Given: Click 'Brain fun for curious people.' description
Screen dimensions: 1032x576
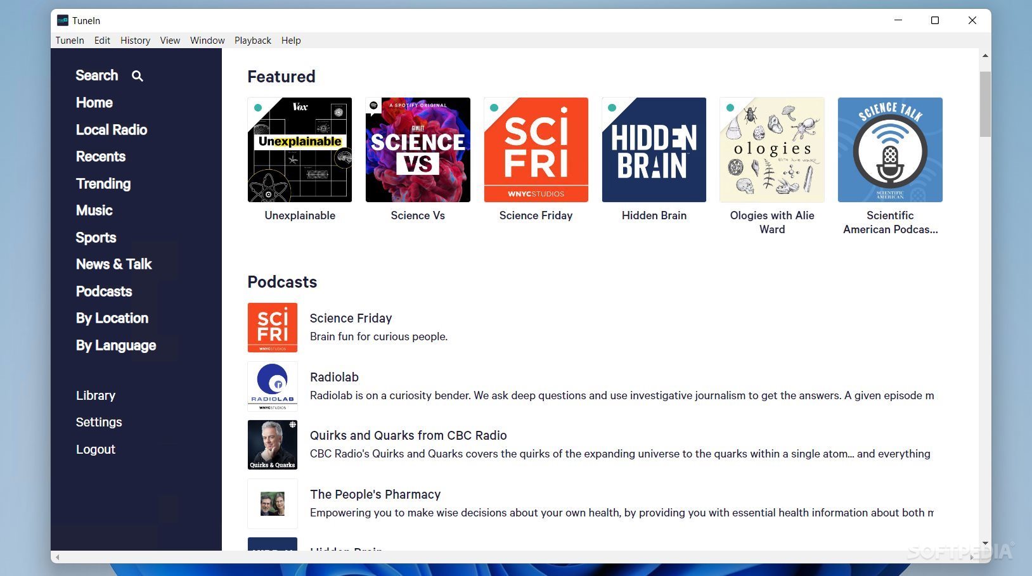Looking at the screenshot, I should coord(378,336).
